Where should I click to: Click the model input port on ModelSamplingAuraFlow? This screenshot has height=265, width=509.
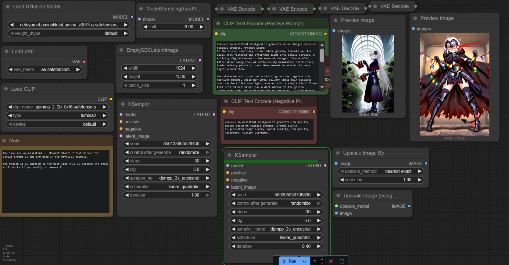(139, 19)
